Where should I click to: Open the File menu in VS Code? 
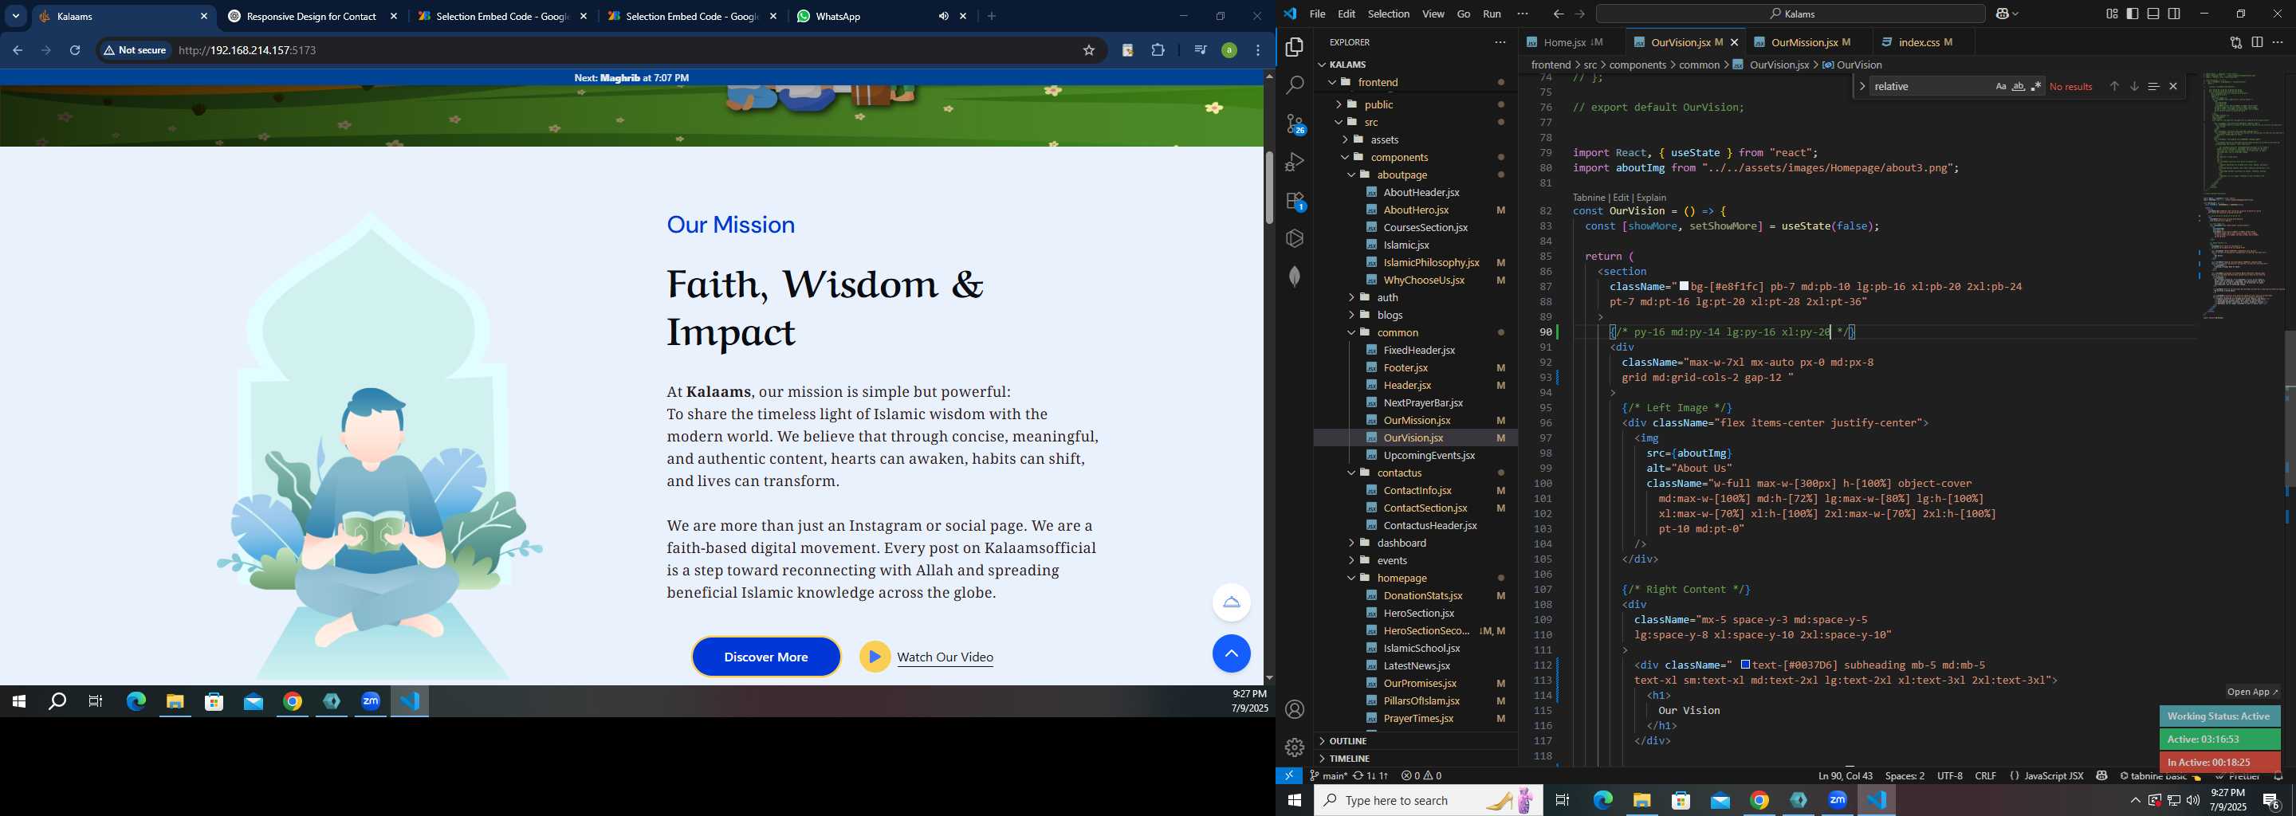pos(1317,14)
